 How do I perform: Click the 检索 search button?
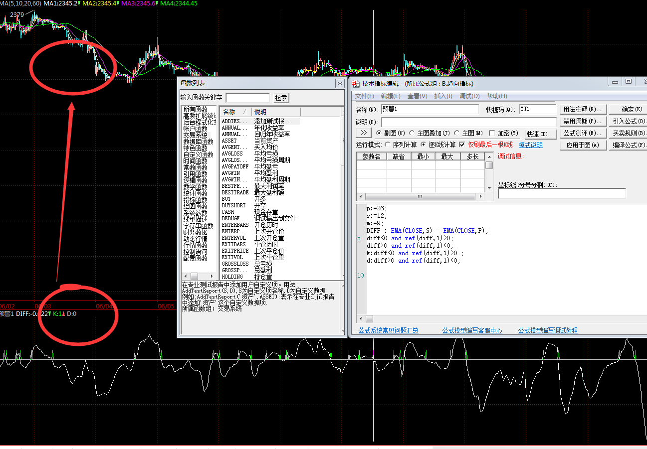point(281,98)
